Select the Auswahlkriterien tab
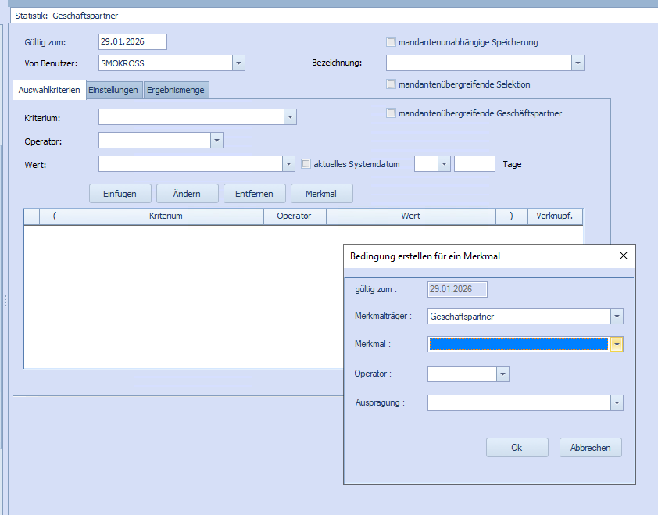Image resolution: width=658 pixels, height=515 pixels. click(x=49, y=90)
